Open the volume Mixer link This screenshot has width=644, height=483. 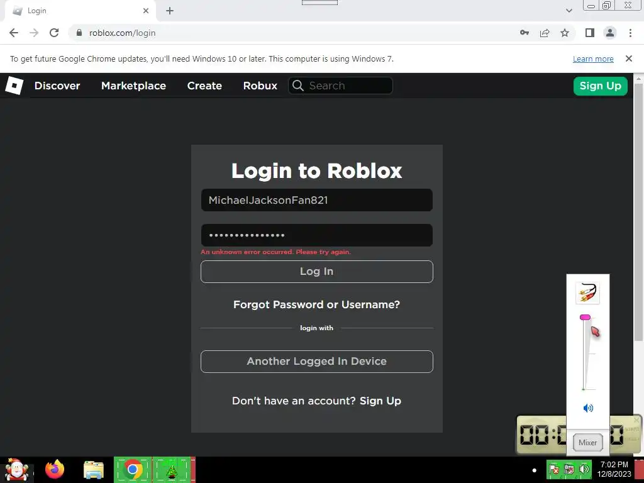587,442
